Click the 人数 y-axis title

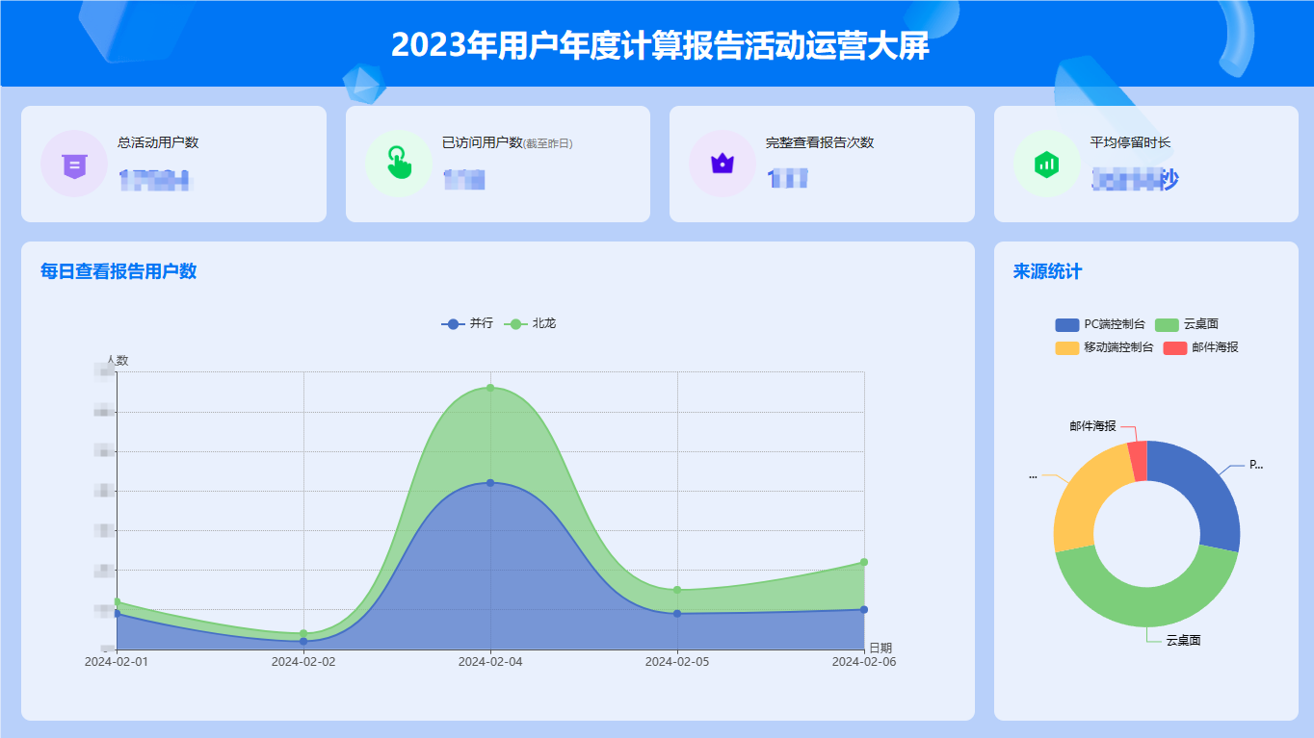click(118, 361)
